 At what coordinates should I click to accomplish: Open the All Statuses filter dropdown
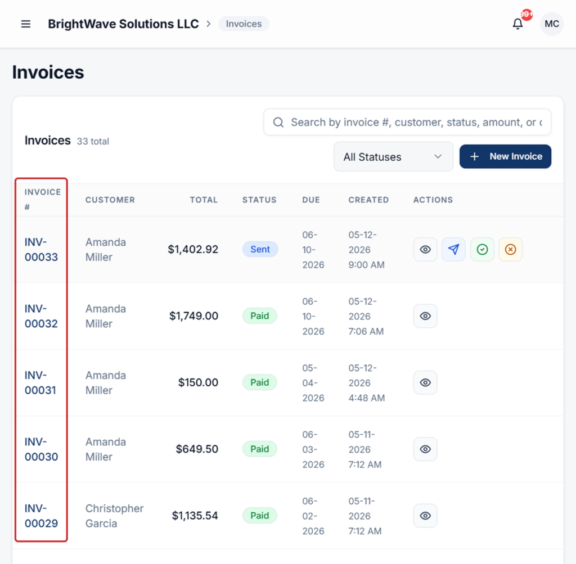pos(393,157)
